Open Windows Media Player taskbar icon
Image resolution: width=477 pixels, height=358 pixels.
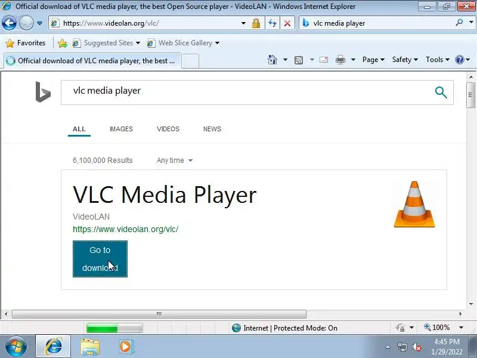125,347
